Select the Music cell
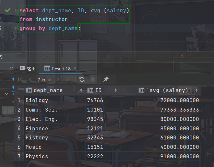 [55, 147]
